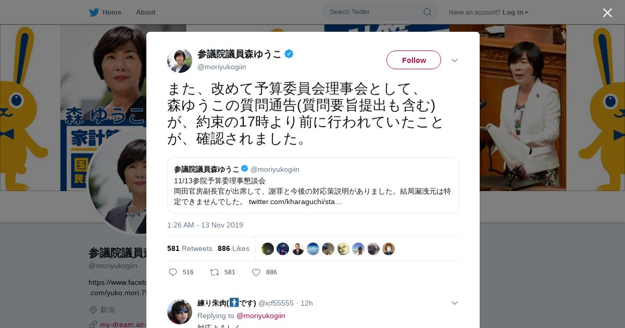Open the 森ゆうこ avatar in the tweet header

(180, 60)
